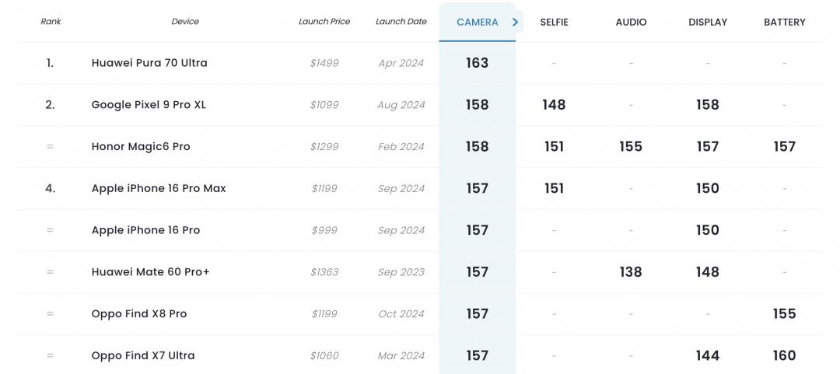This screenshot has height=374, width=840.
Task: Click Oppo Find X7 Ultra battery score 160
Action: tap(784, 355)
